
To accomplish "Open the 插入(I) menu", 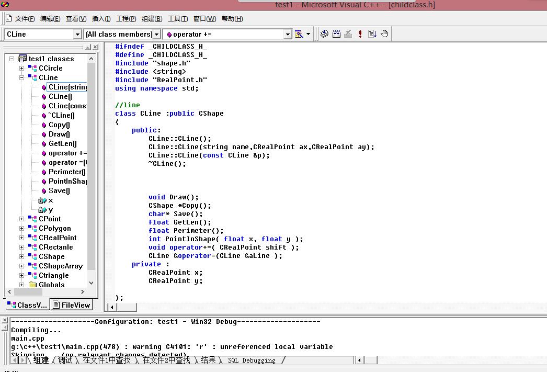I will click(x=101, y=19).
